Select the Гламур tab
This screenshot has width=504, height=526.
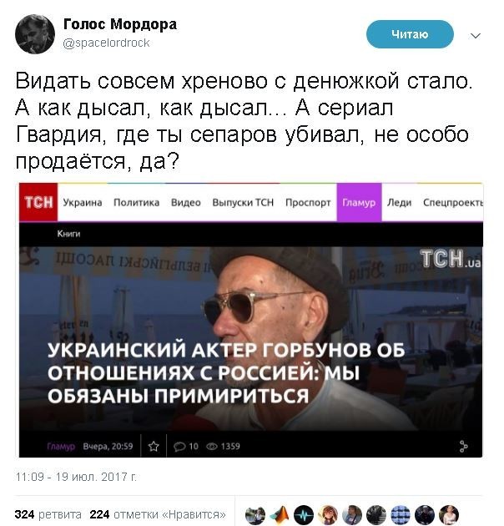click(x=359, y=202)
